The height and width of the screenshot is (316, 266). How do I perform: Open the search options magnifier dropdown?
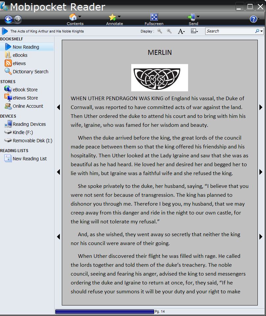coord(259,31)
